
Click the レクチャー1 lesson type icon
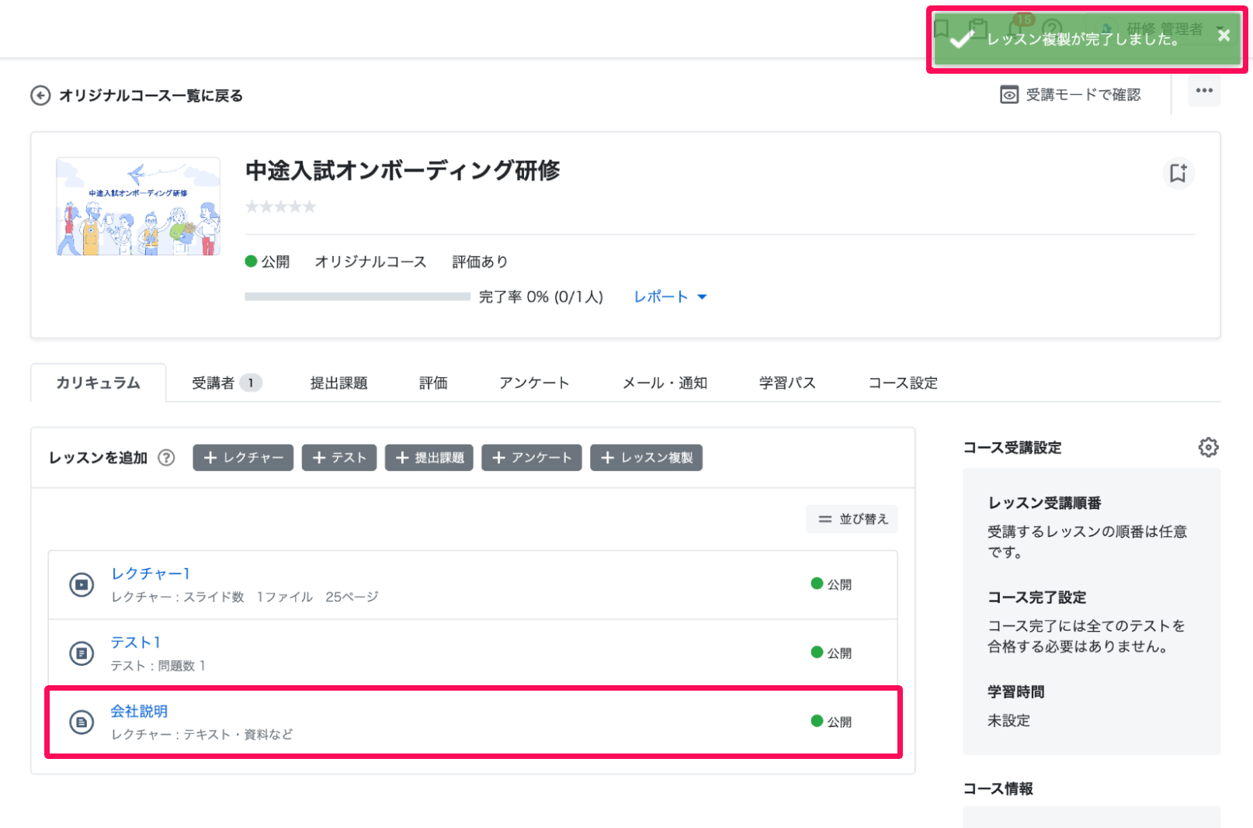(x=82, y=584)
